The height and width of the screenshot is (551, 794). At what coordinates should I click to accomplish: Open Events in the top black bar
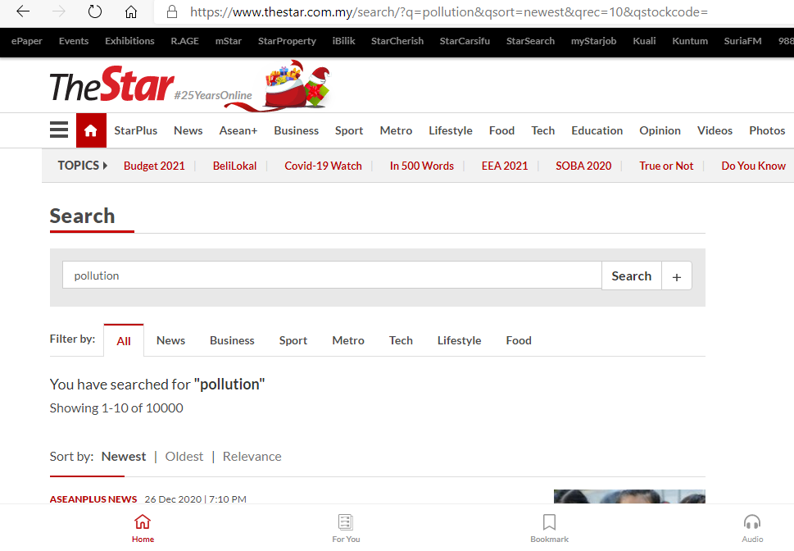(x=74, y=41)
